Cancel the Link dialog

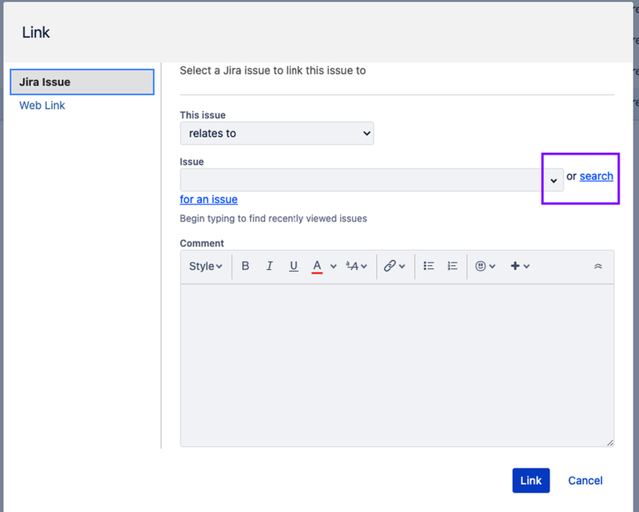[x=585, y=481]
